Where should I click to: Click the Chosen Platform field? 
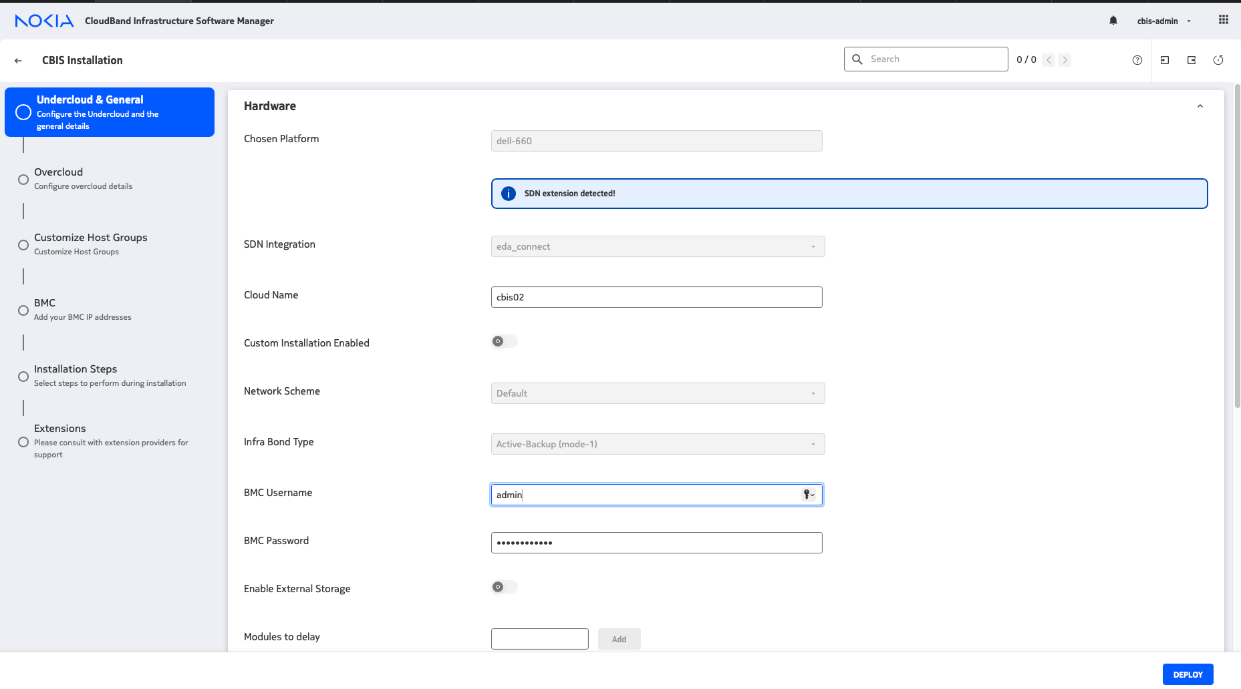click(657, 141)
